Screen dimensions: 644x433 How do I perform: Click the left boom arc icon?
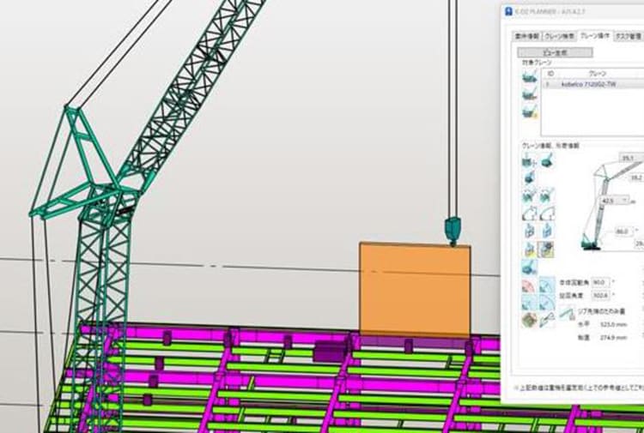[530, 213]
